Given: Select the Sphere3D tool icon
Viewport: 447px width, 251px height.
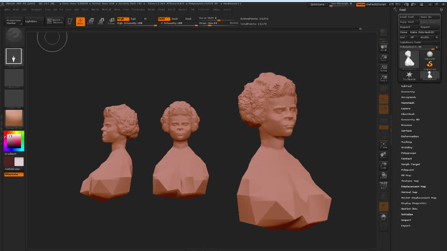Looking at the screenshot, I should [430, 55].
